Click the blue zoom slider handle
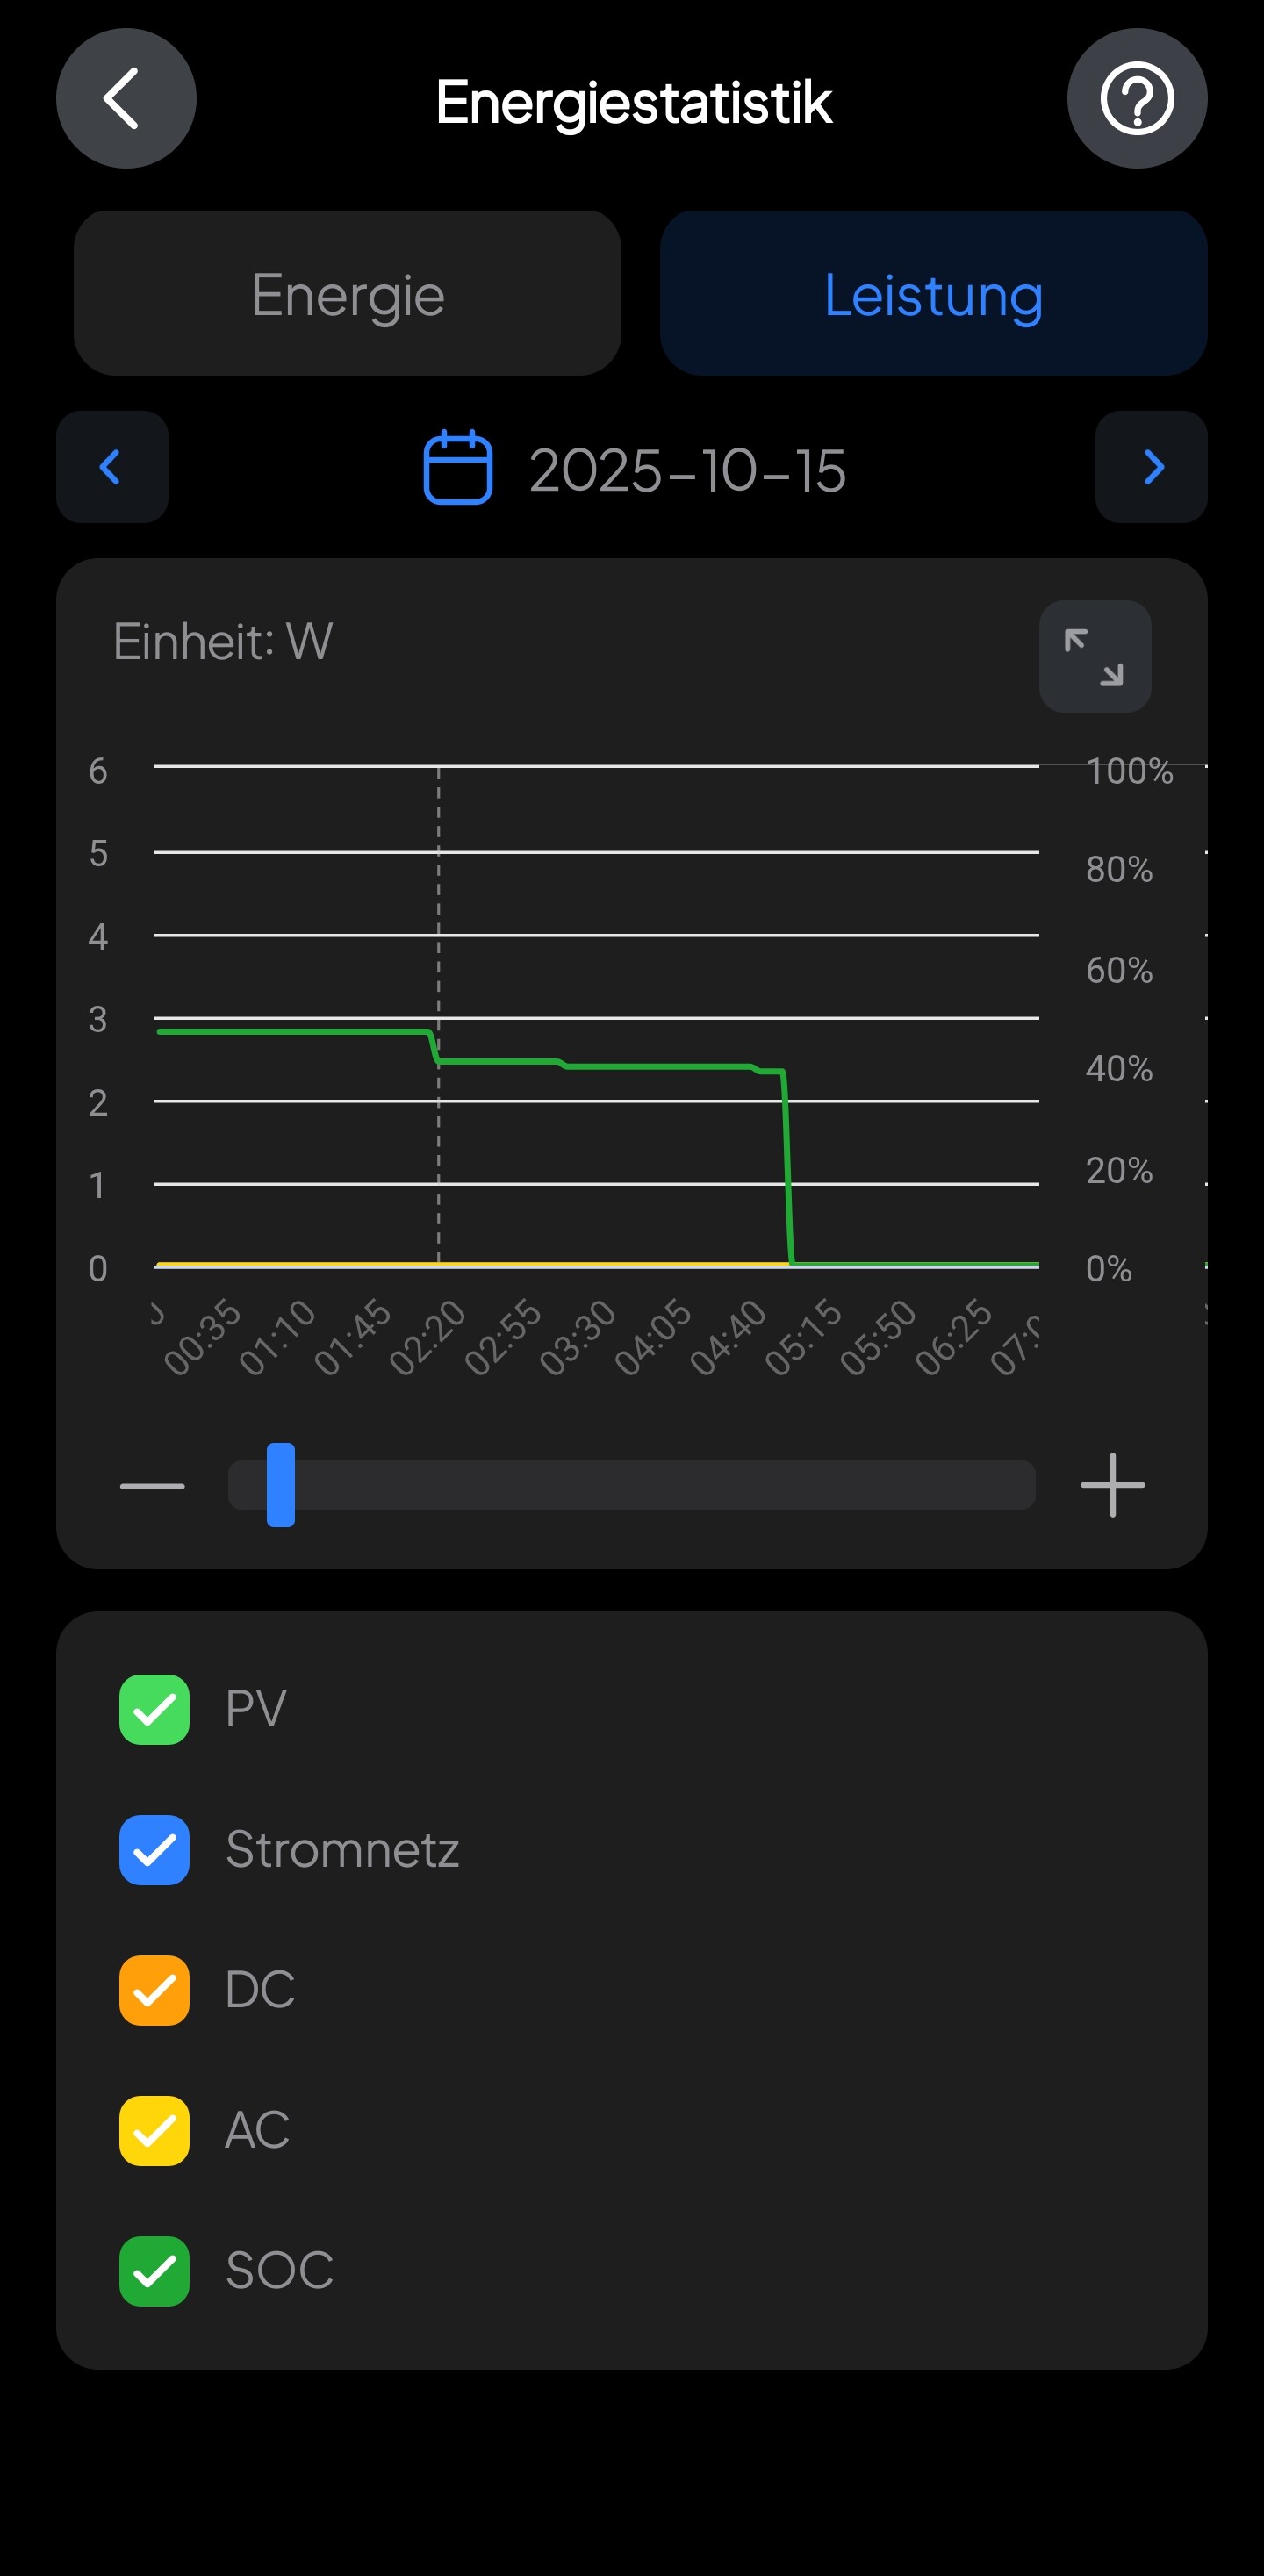The image size is (1264, 2576). (x=281, y=1485)
